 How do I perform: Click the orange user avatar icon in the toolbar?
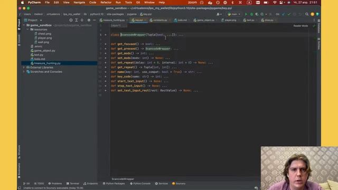click(x=312, y=14)
